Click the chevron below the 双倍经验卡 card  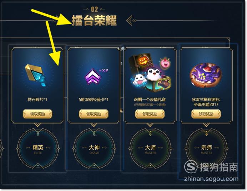pyautogui.click(x=94, y=125)
